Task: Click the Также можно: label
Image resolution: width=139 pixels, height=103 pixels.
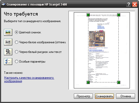Action: pos(14,73)
